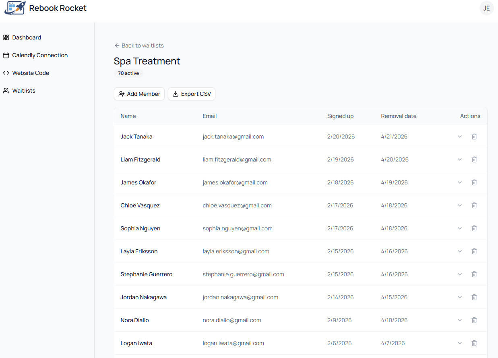498x358 pixels.
Task: Go back using Back to waitlists link
Action: pos(139,45)
